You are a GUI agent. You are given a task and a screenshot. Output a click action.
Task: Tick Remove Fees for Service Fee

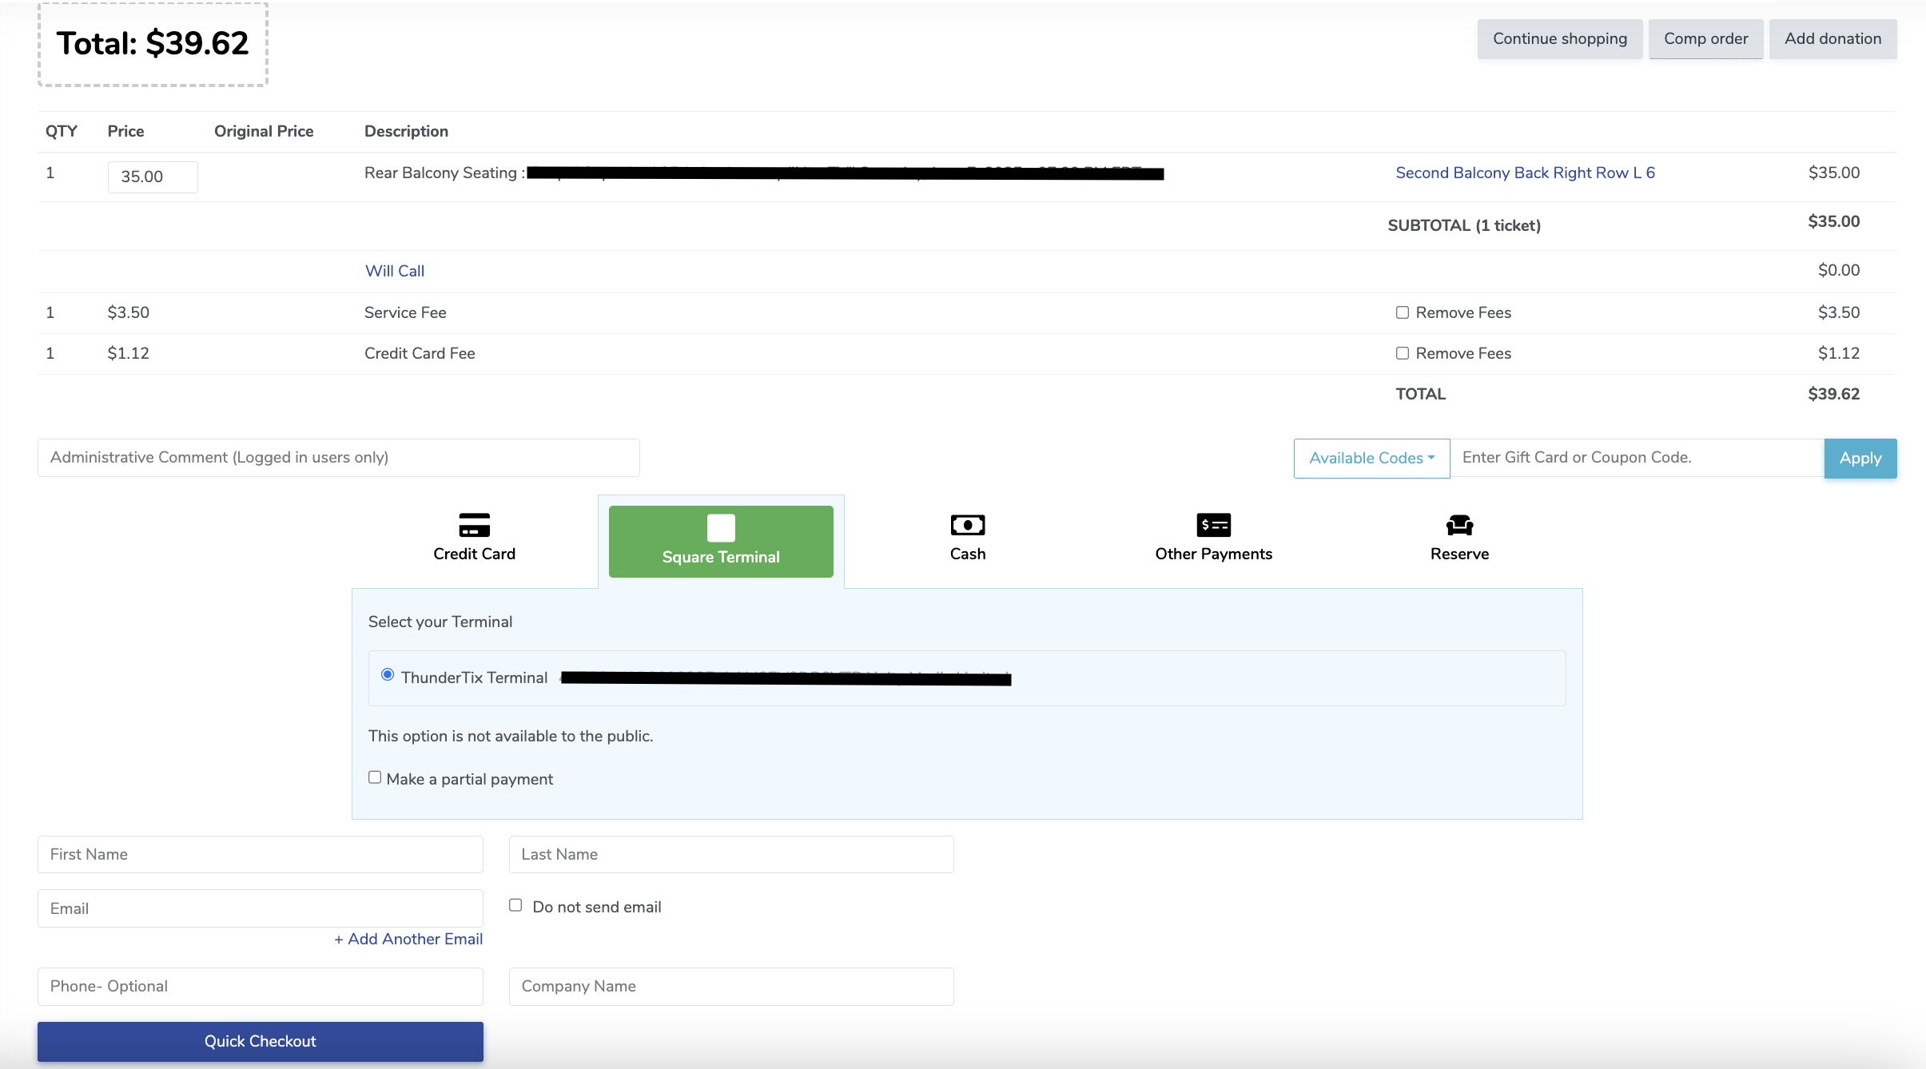[x=1402, y=312]
